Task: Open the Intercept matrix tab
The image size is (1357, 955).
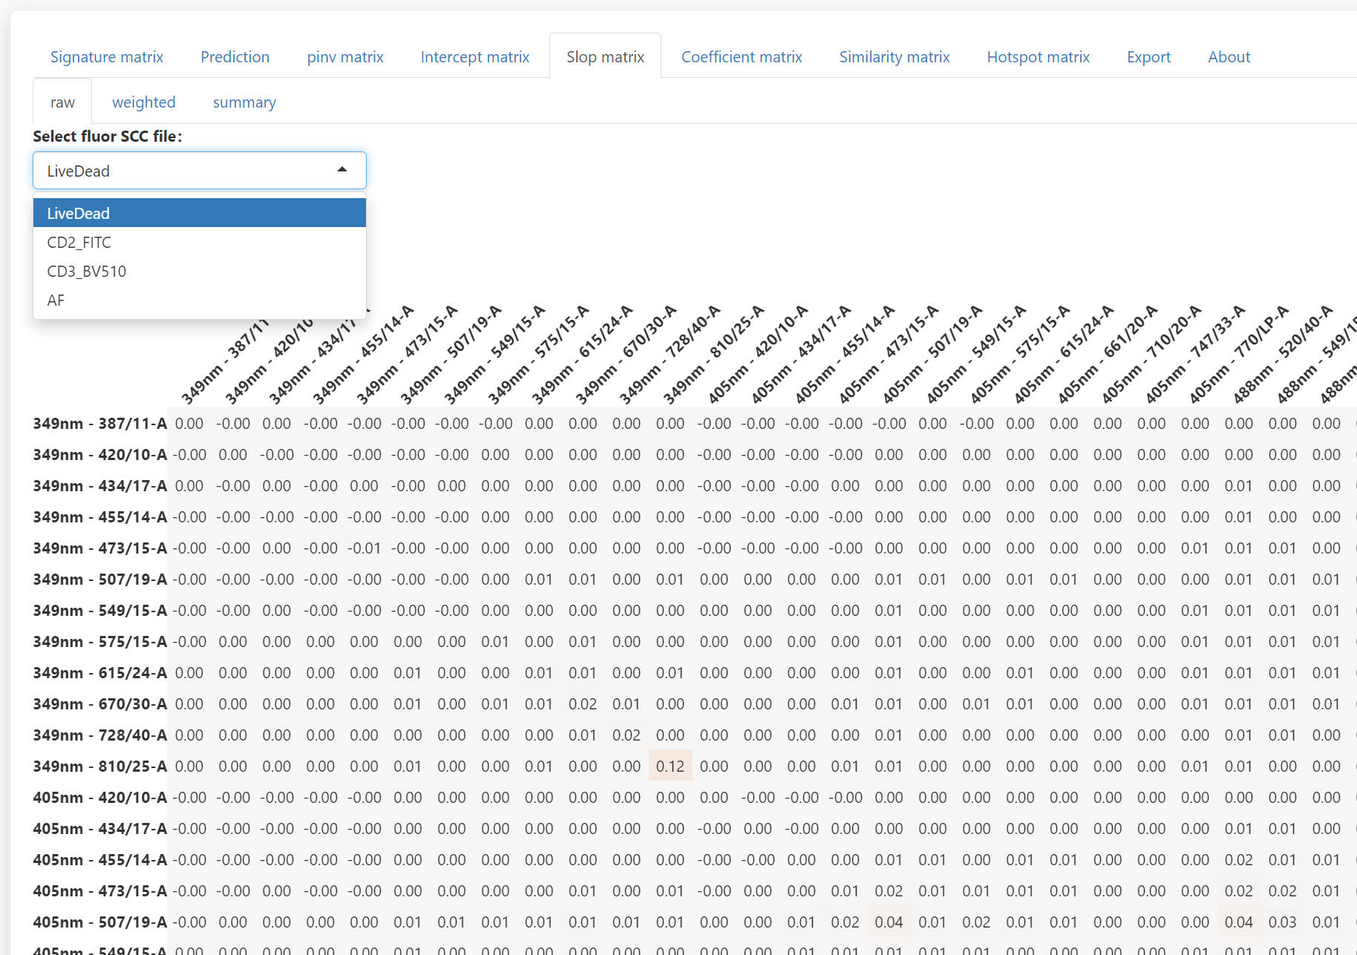Action: [474, 57]
